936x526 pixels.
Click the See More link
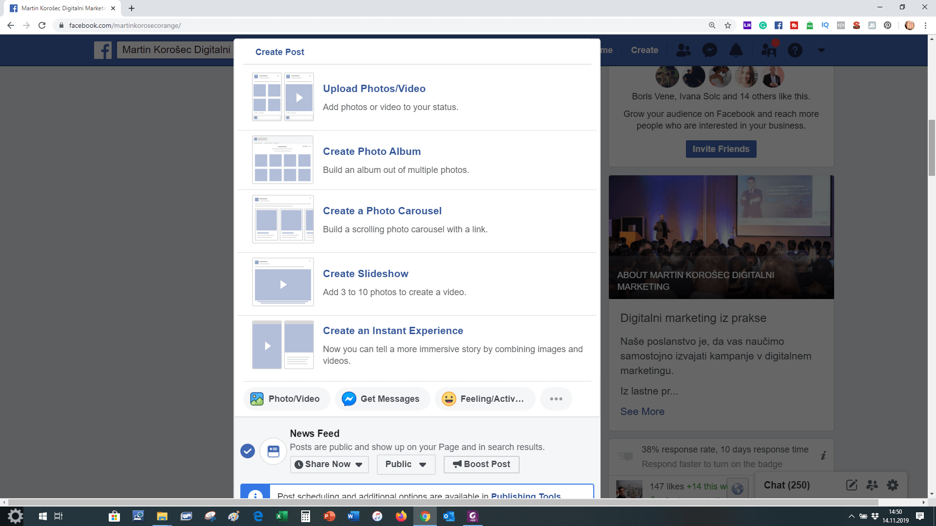(642, 412)
